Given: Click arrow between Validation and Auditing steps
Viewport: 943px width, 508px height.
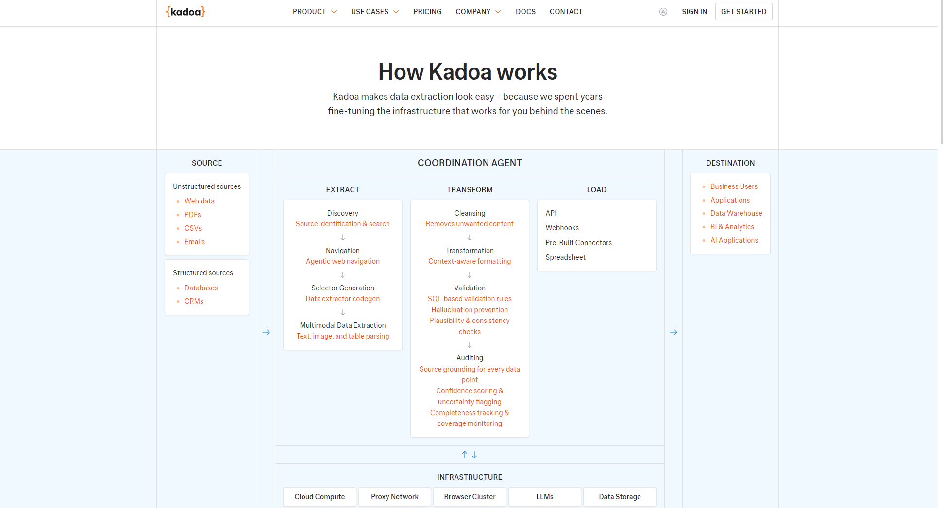Looking at the screenshot, I should (469, 345).
